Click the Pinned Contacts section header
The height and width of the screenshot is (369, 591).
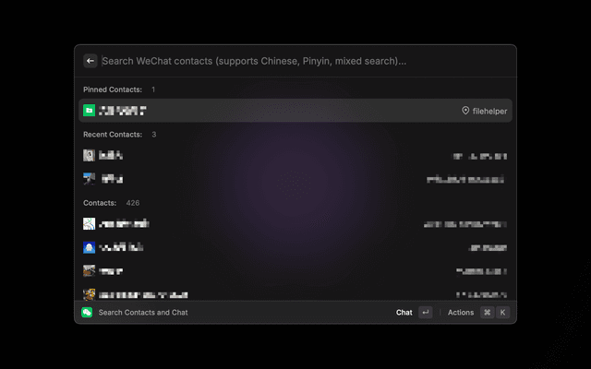[x=113, y=89]
